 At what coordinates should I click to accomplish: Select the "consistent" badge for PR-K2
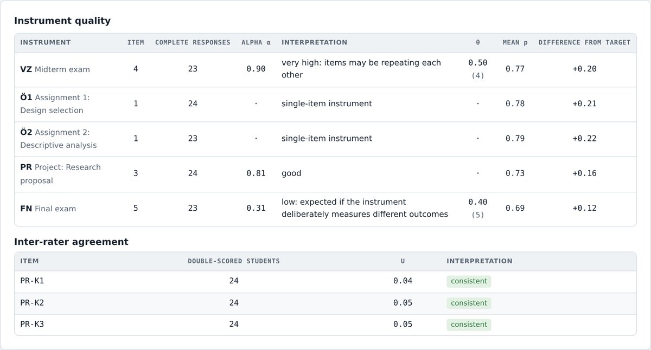click(469, 303)
